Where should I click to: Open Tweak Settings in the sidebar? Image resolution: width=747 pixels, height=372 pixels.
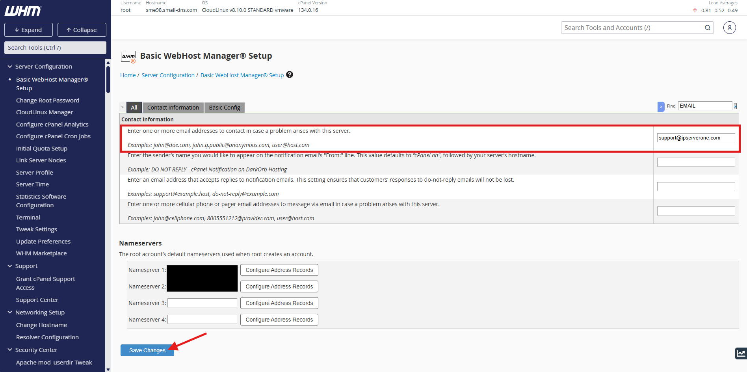pos(37,229)
